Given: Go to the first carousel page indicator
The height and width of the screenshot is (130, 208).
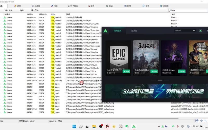Looking at the screenshot, I should 153,80.
